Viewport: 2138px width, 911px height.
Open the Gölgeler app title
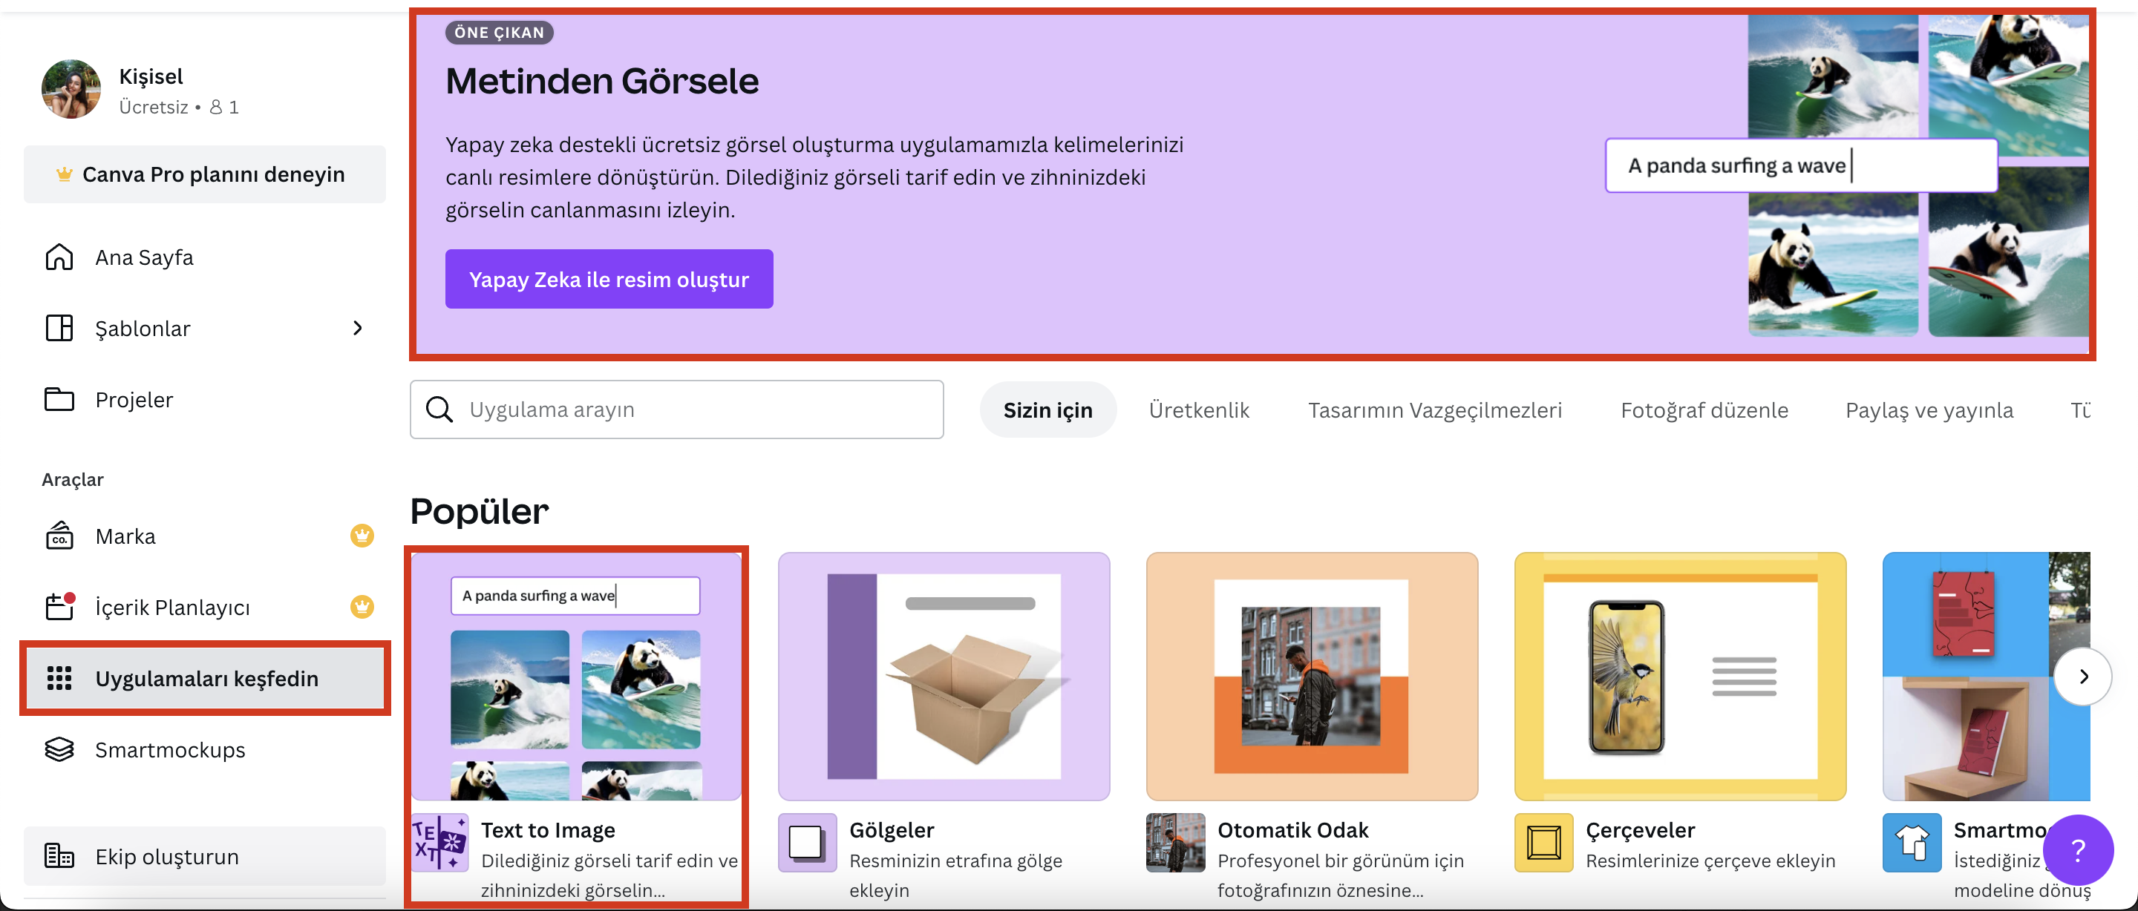click(892, 829)
